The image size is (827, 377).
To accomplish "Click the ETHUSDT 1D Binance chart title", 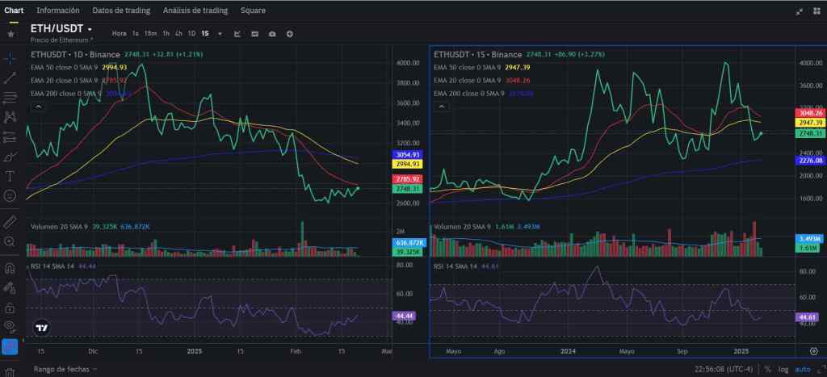I will point(75,54).
